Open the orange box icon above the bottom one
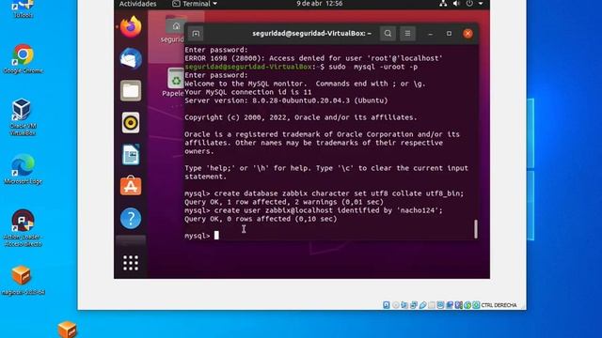602x338 pixels. [x=23, y=280]
